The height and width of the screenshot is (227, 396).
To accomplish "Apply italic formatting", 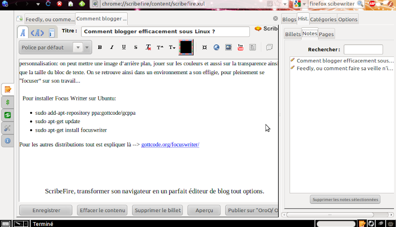I will [112, 47].
